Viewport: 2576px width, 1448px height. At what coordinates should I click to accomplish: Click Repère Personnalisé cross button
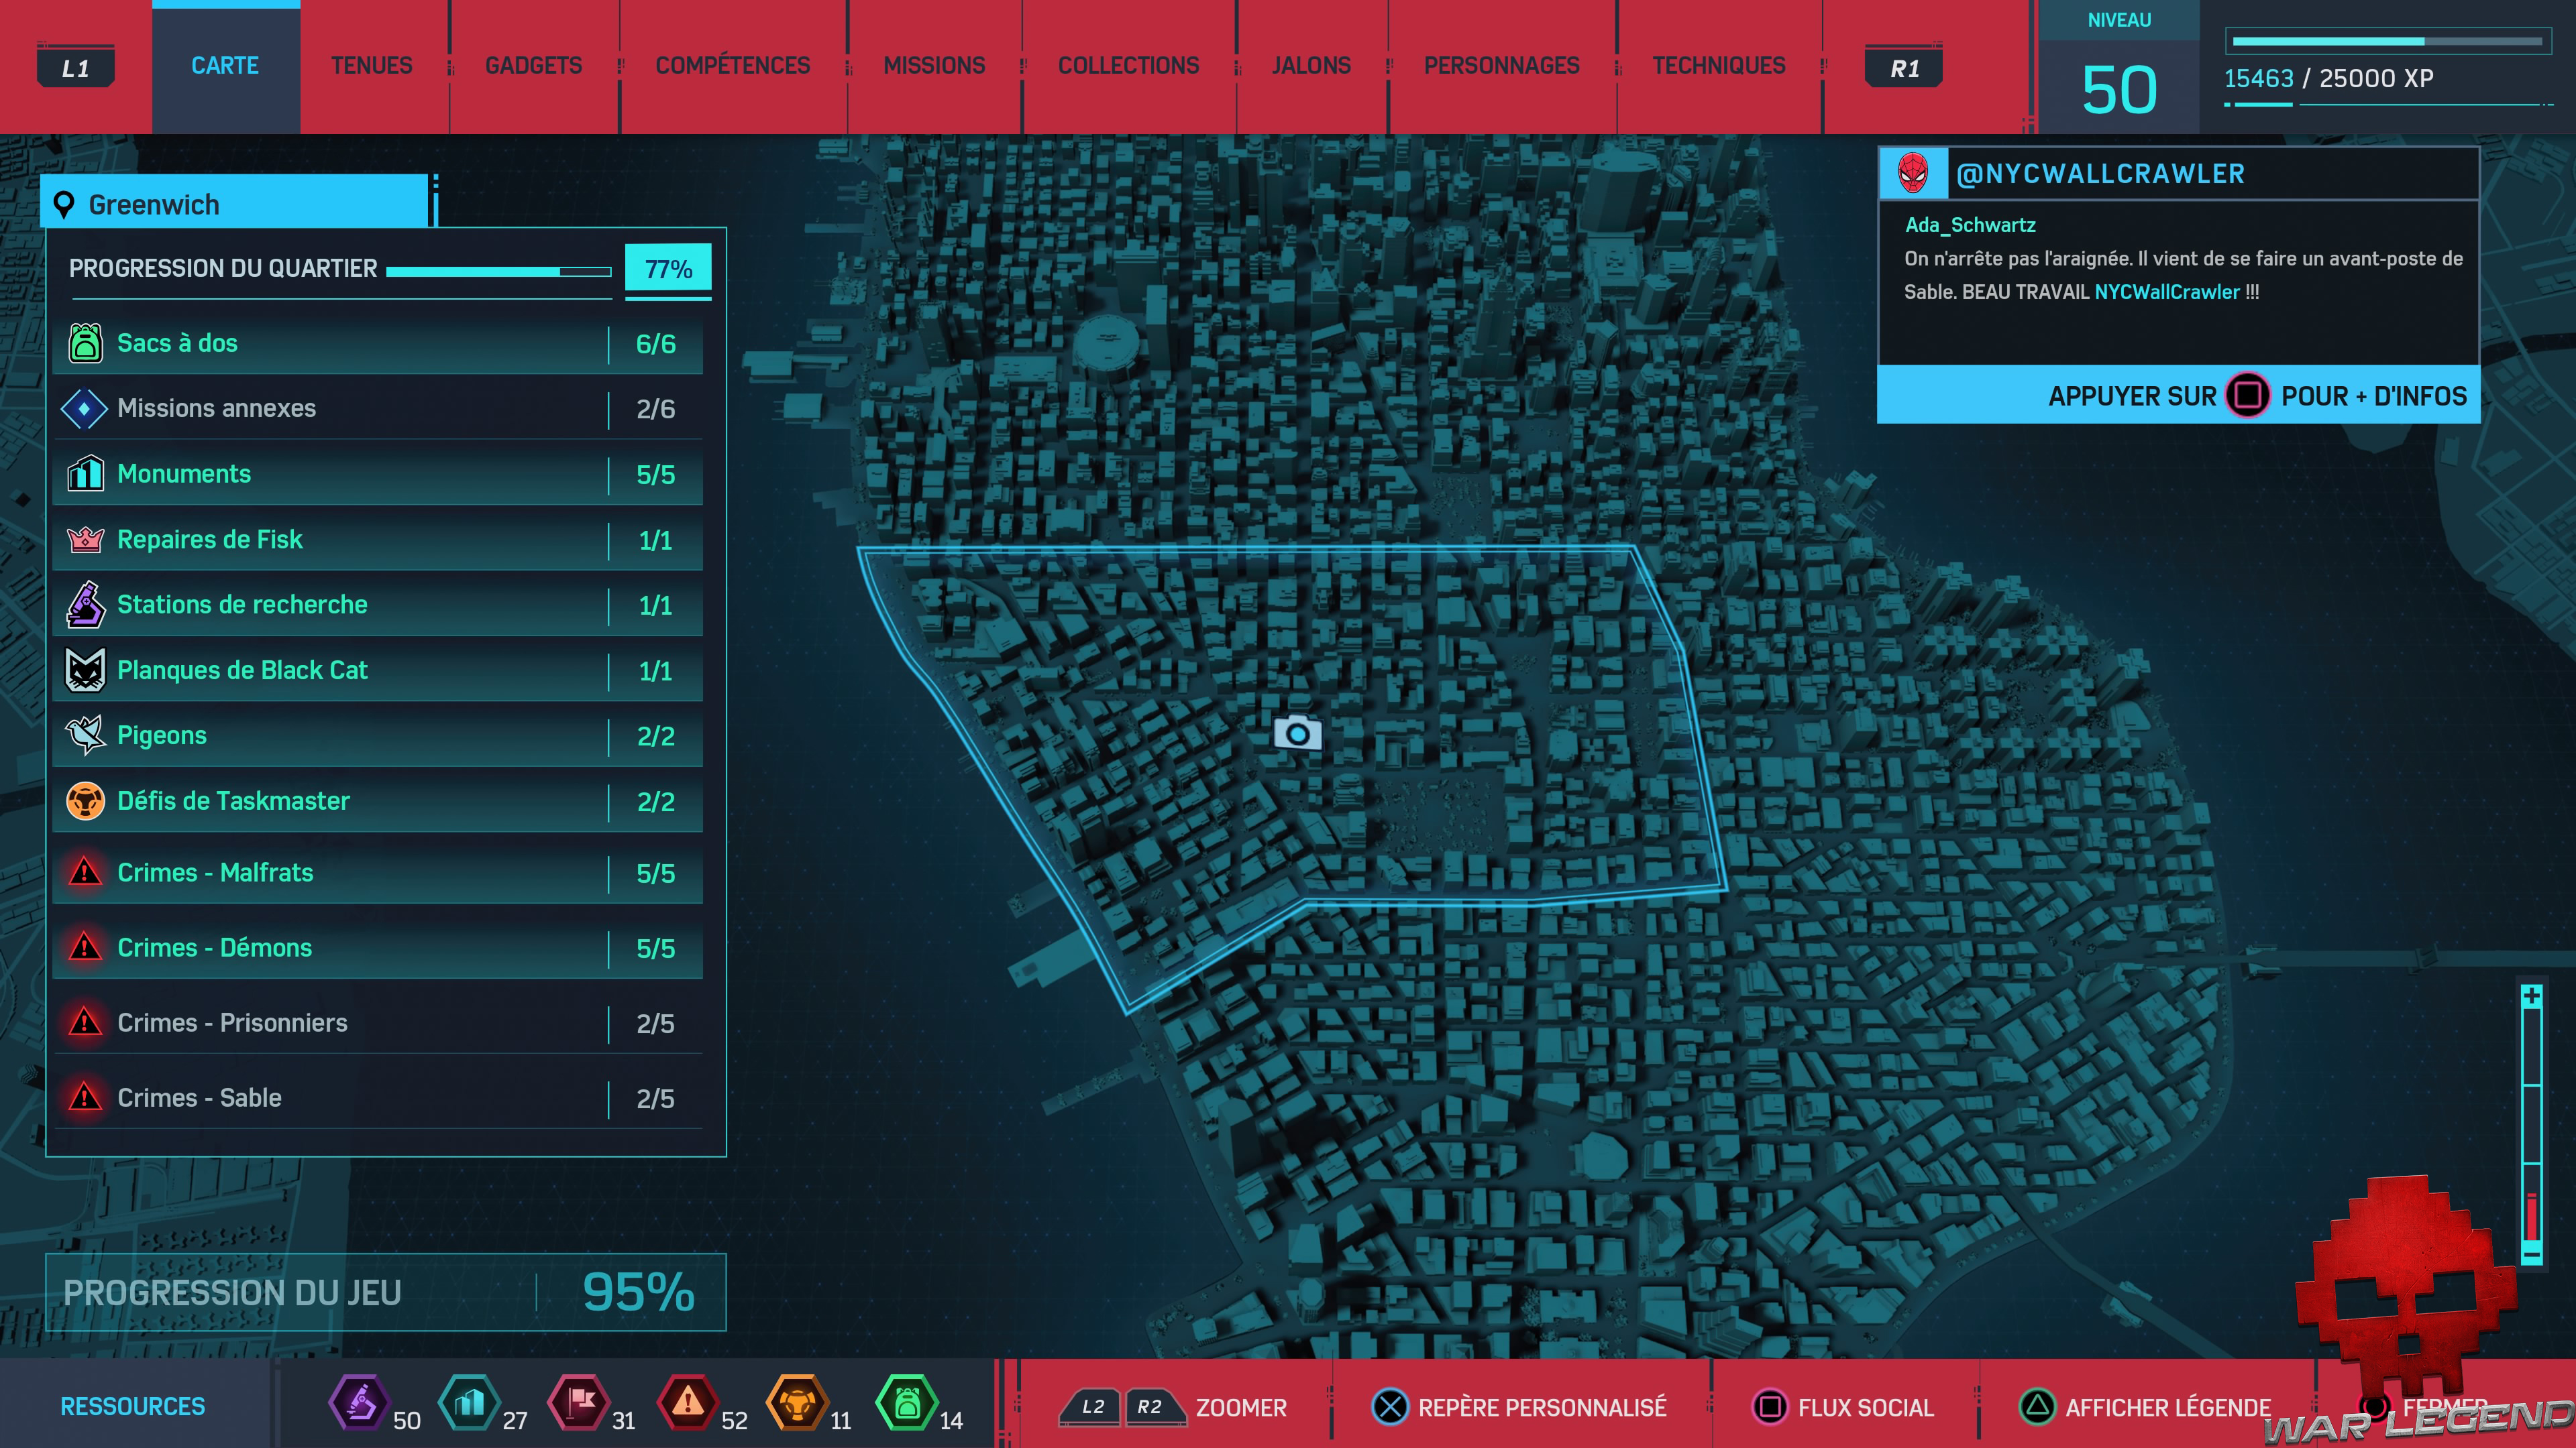(1389, 1407)
